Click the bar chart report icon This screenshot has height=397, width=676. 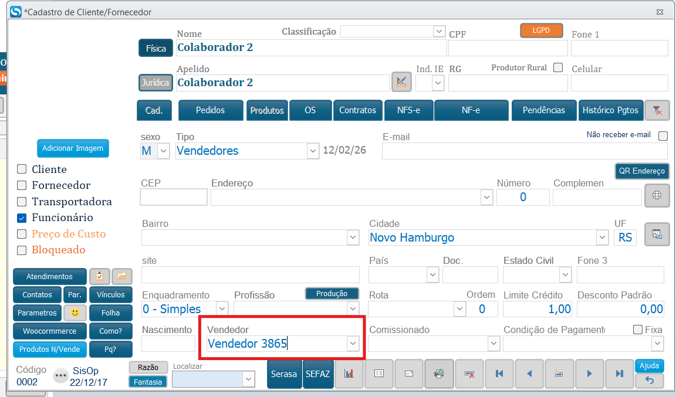pos(349,374)
